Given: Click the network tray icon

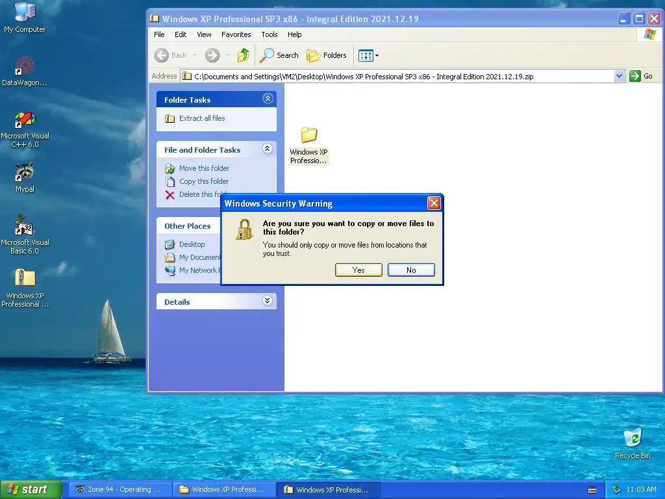Looking at the screenshot, I should tap(616, 489).
